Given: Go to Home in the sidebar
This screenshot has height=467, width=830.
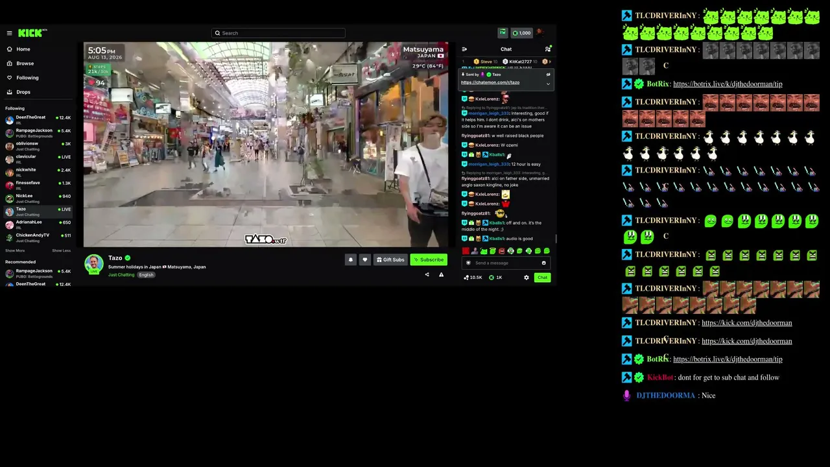Looking at the screenshot, I should pyautogui.click(x=23, y=49).
